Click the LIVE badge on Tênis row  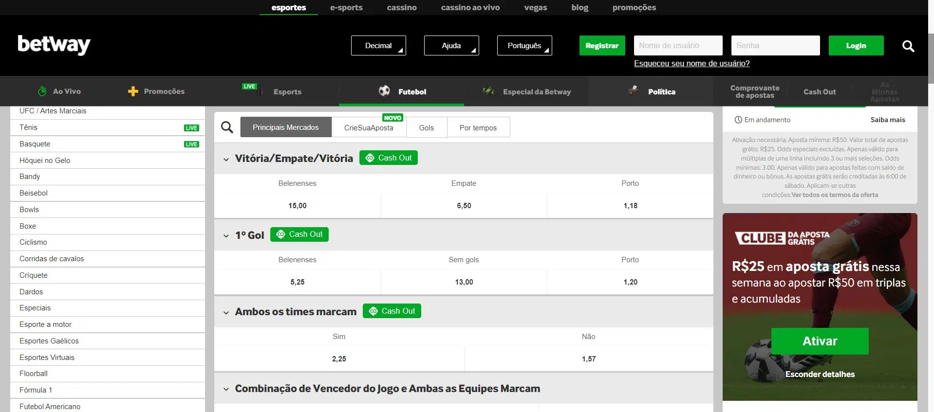click(191, 128)
